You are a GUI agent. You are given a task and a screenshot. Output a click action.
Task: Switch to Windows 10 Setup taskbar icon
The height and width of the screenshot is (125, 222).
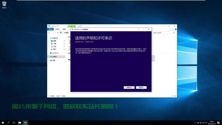click(25, 122)
